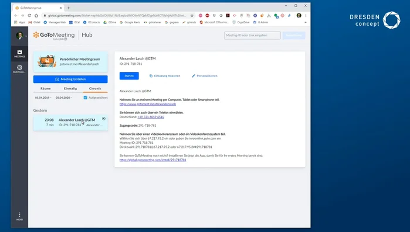Expand the profile avatar dropdown arrow
This screenshot has height=232, width=410.
(26, 36)
